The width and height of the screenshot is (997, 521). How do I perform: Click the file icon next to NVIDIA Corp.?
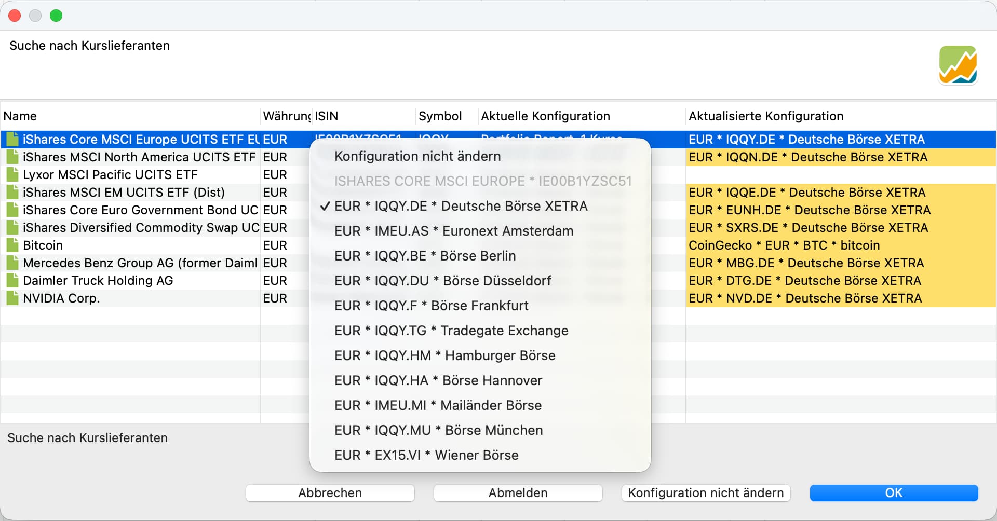pyautogui.click(x=12, y=298)
